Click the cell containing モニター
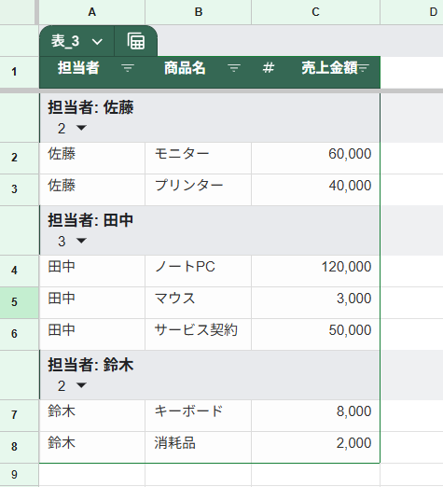Image resolution: width=443 pixels, height=487 pixels. point(198,158)
